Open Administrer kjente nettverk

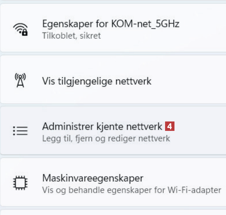pos(102,126)
